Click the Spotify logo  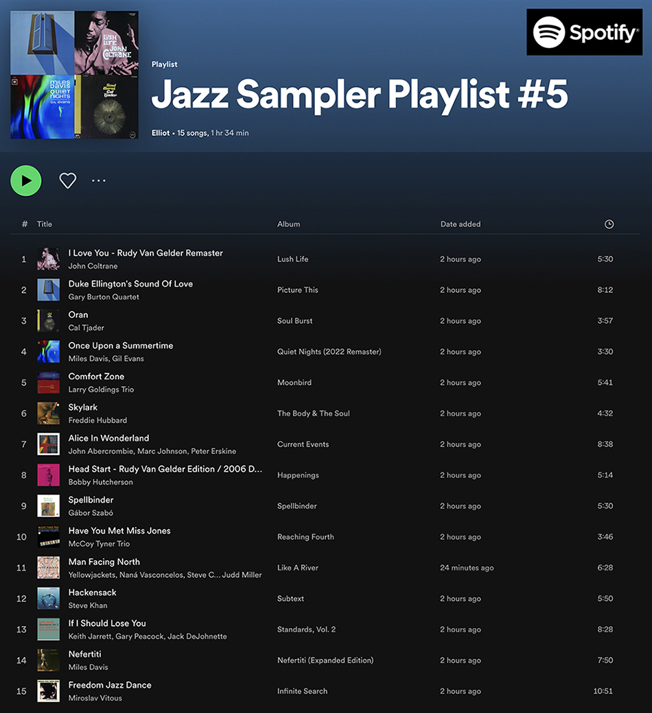pos(584,32)
